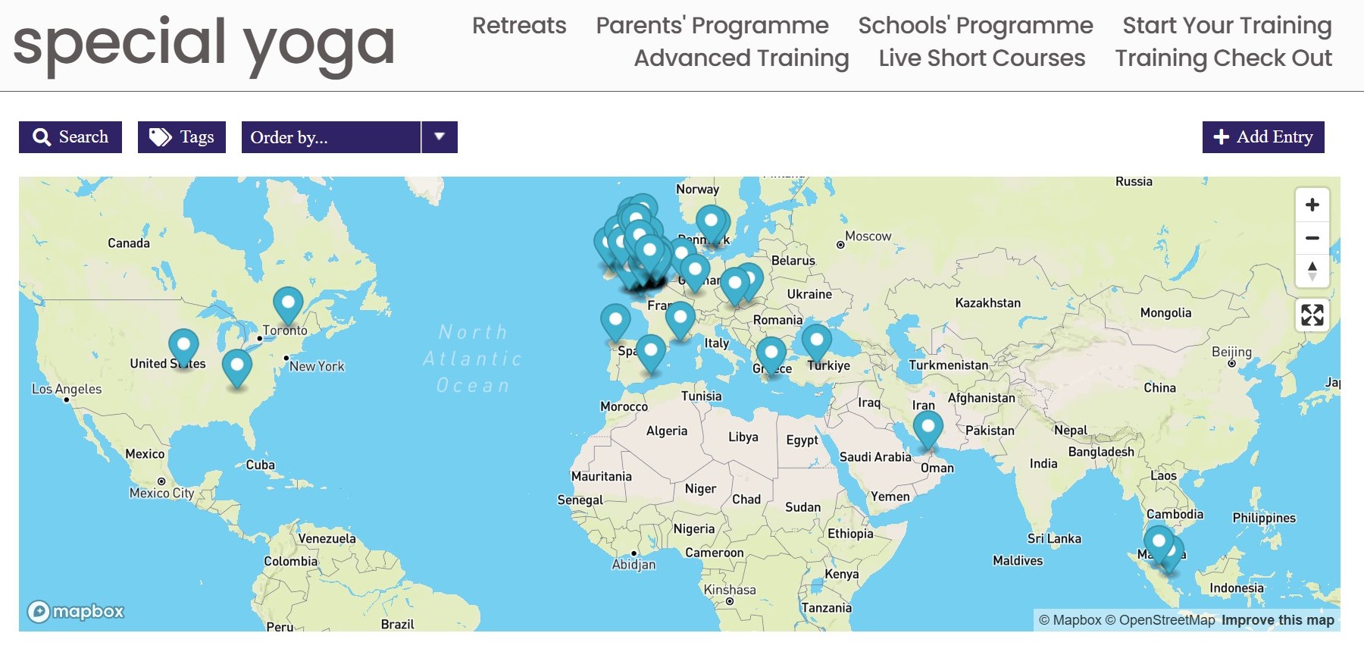
Task: Navigate to Live Short Courses
Action: tap(981, 58)
